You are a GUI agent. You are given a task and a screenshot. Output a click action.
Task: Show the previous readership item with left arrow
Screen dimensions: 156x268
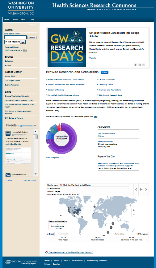click(136, 189)
